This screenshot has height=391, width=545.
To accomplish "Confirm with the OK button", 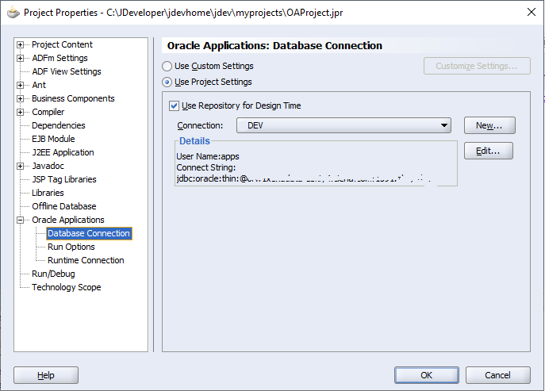I will 427,375.
